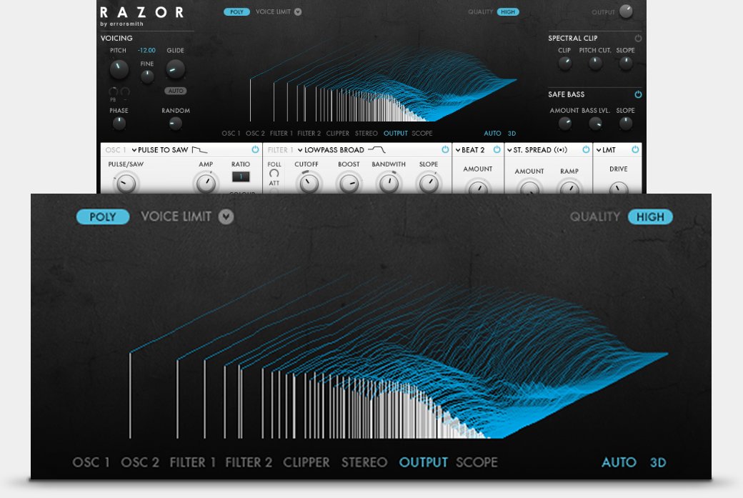
Task: Click the OSC 1 Ratio value box
Action: (x=240, y=176)
